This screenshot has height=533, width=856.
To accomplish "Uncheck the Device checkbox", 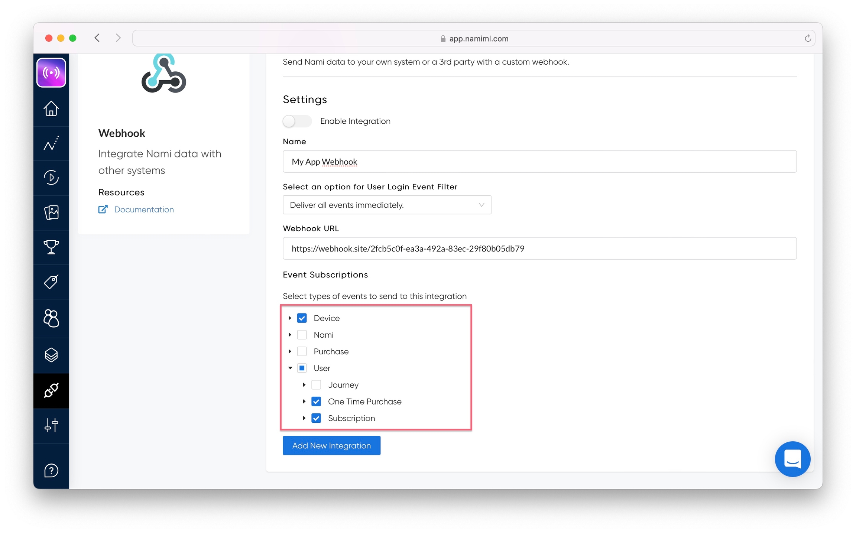I will (302, 318).
